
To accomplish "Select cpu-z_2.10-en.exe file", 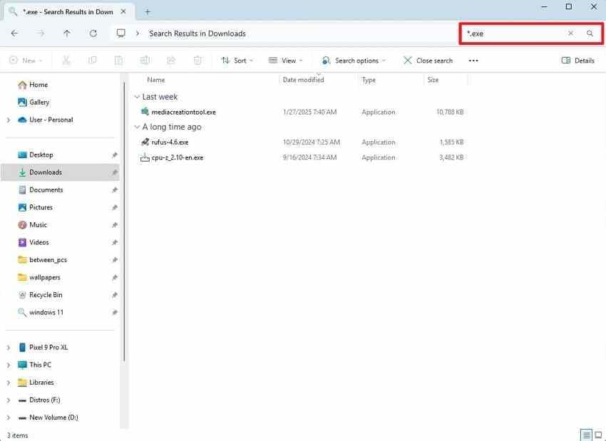I will click(178, 157).
